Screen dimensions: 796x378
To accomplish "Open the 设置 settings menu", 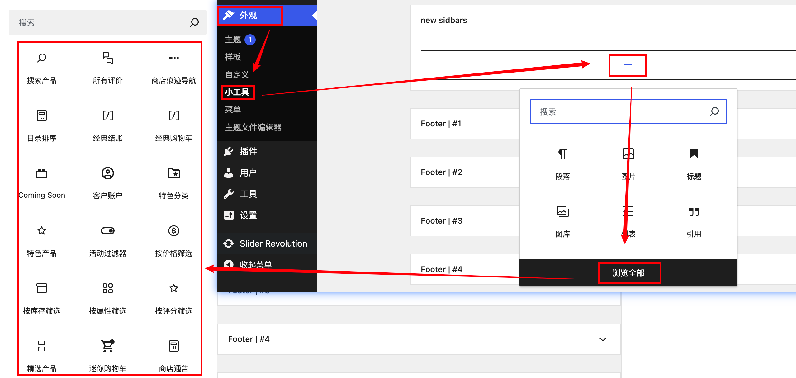I will tap(267, 215).
